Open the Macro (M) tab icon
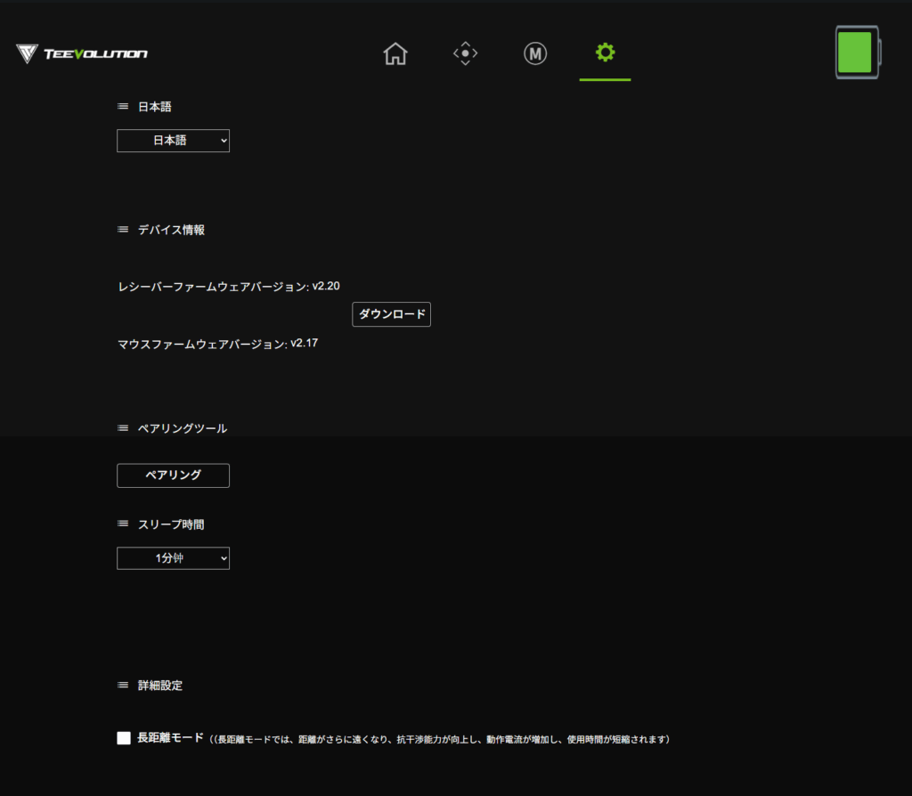 click(x=535, y=54)
